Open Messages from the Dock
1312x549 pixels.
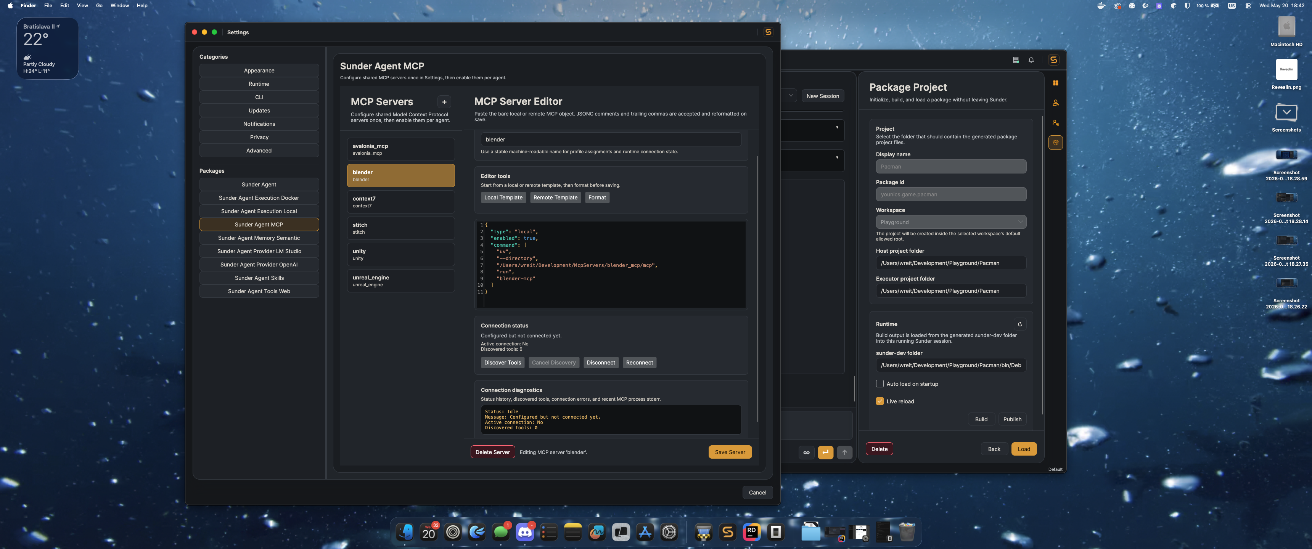click(501, 532)
